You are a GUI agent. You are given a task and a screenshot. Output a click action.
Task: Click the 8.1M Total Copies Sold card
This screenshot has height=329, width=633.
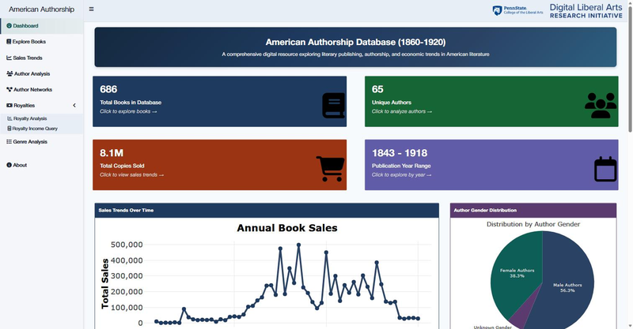[x=220, y=165]
